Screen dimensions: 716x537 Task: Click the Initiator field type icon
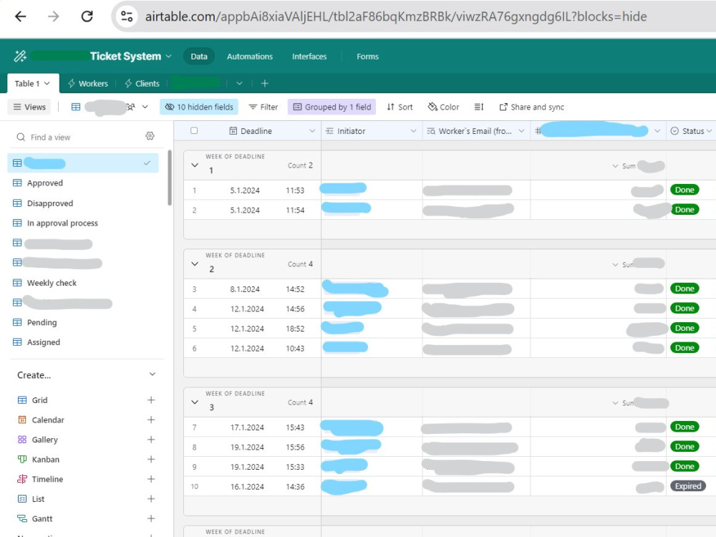[x=329, y=131]
